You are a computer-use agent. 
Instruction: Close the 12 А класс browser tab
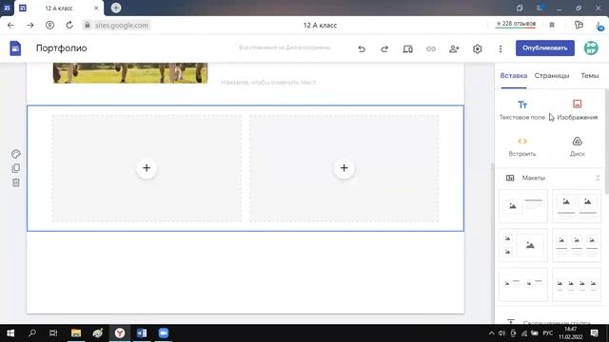[96, 8]
